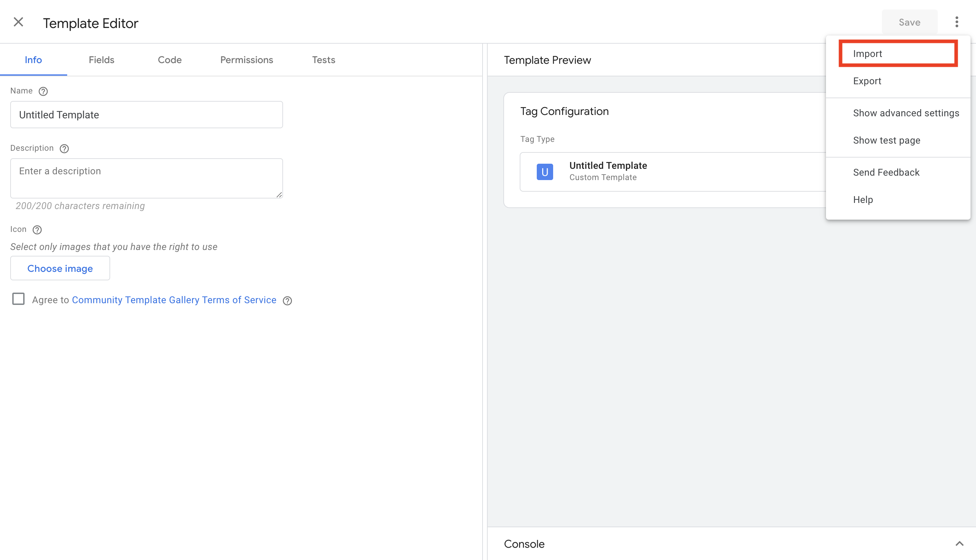Collapse the Console panel using the chevron
Screen dimensions: 976x560
(x=959, y=544)
